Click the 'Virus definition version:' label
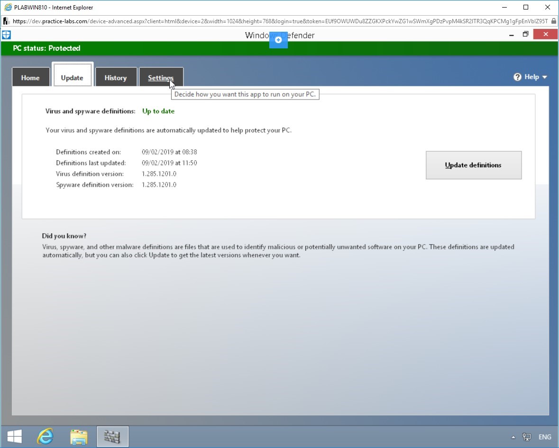 pyautogui.click(x=90, y=174)
